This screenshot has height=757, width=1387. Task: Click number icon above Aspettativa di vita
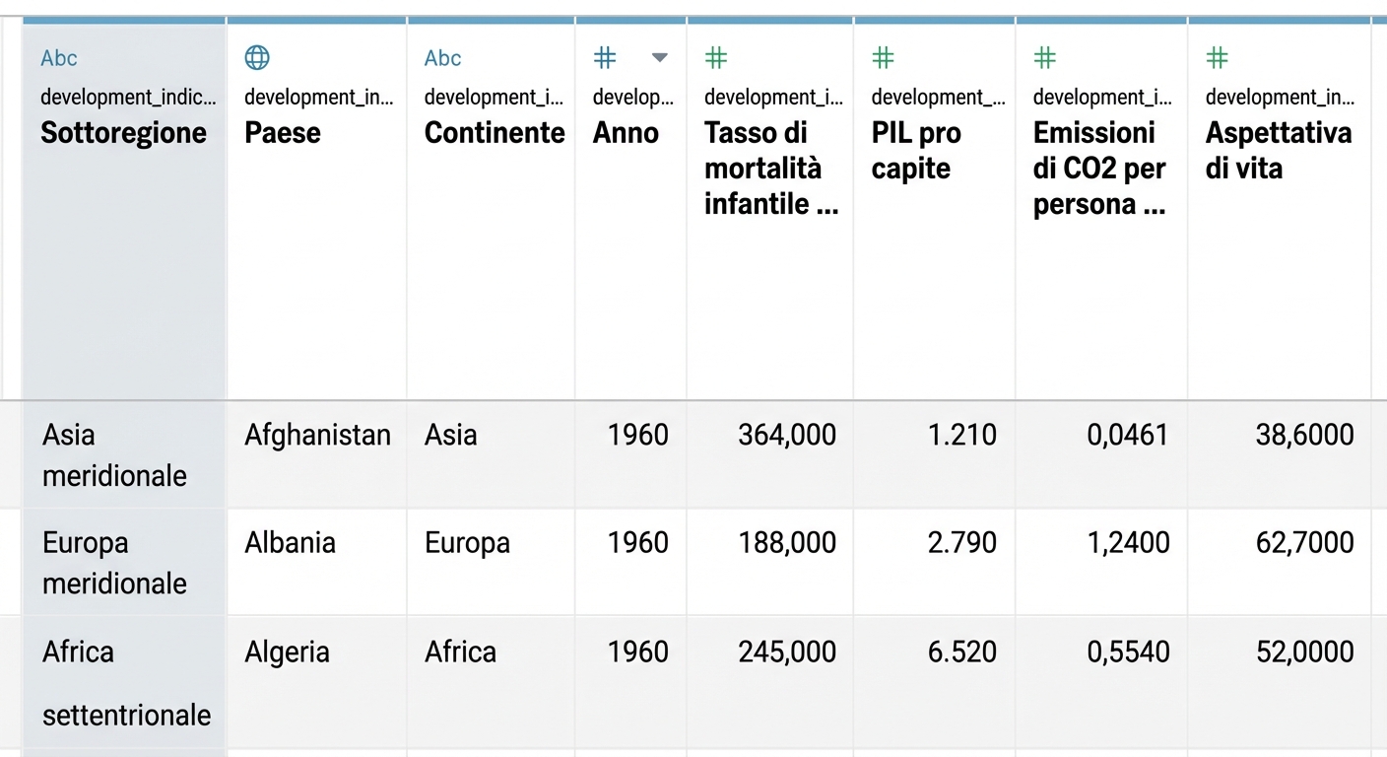(1218, 58)
